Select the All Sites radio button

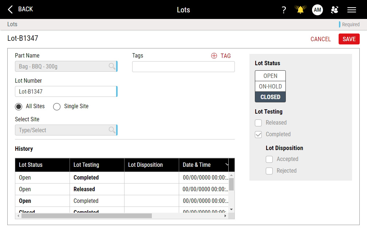[19, 107]
